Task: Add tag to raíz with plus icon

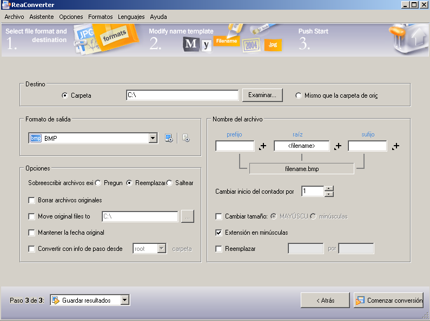Action: click(338, 146)
